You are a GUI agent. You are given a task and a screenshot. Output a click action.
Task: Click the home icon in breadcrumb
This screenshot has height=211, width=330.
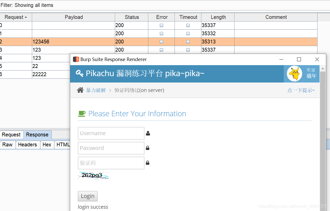80,90
